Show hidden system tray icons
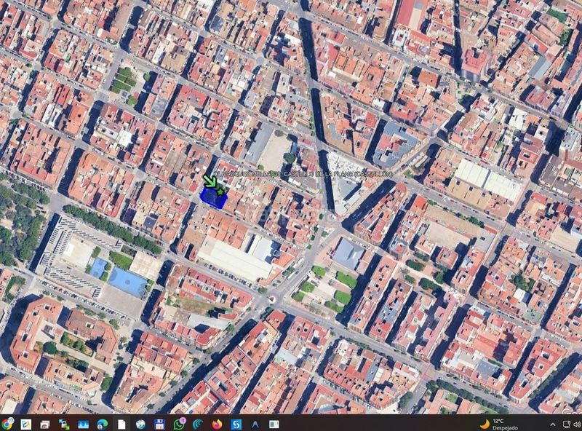This screenshot has height=431, width=582. [553, 424]
